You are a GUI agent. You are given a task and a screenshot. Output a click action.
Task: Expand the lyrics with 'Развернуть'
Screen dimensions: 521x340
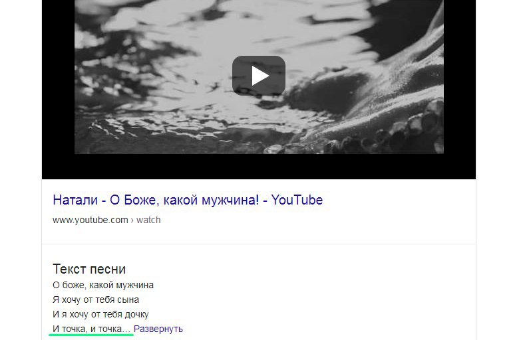pos(158,329)
